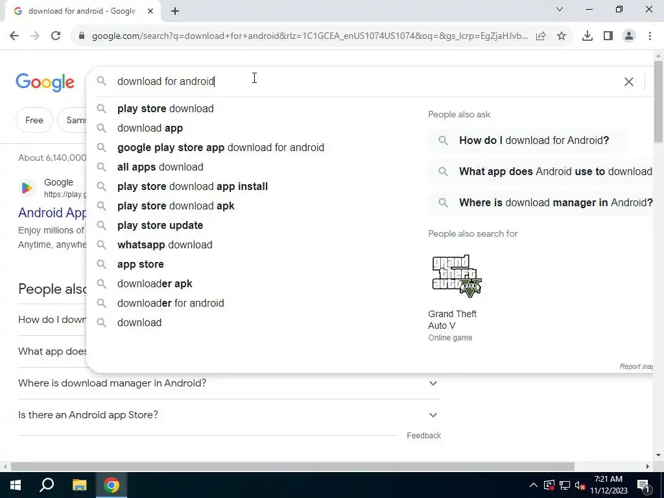Expand 'Is there an Android app Store?' question
The image size is (664, 498).
click(229, 415)
